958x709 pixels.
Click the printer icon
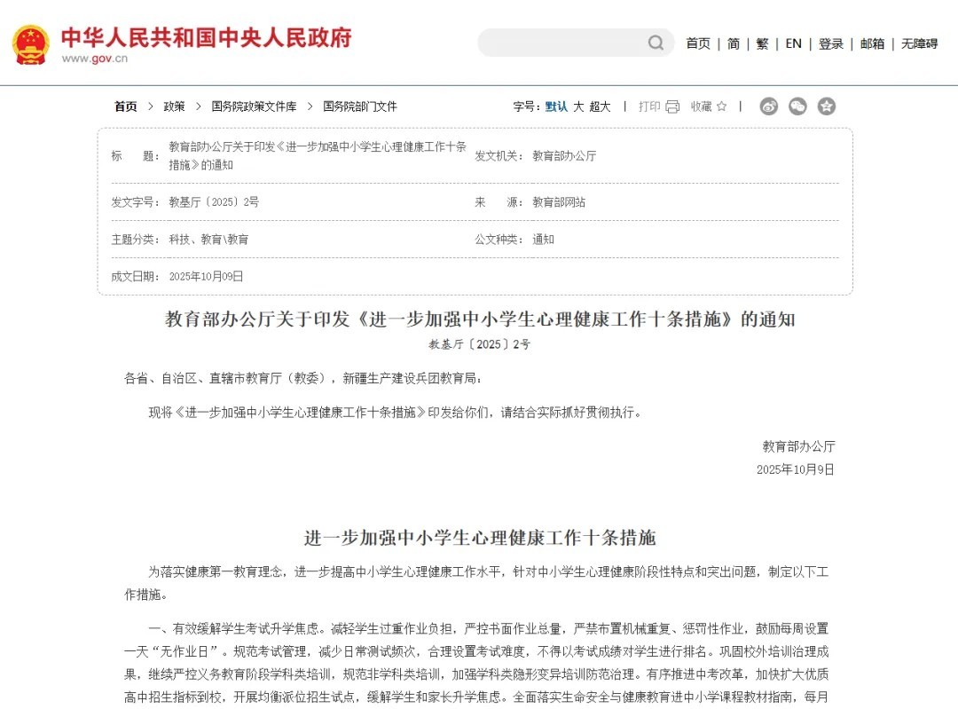click(x=672, y=106)
